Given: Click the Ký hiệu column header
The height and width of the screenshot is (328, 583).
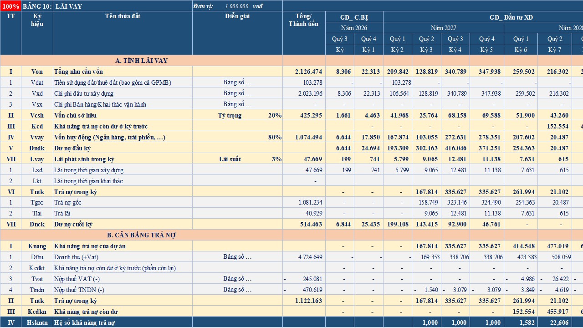Looking at the screenshot, I should point(37,33).
